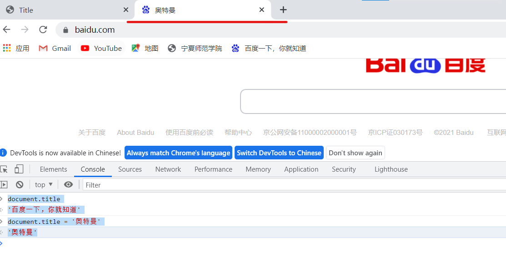This screenshot has width=506, height=262.
Task: View site security lock info
Action: [x=66, y=30]
